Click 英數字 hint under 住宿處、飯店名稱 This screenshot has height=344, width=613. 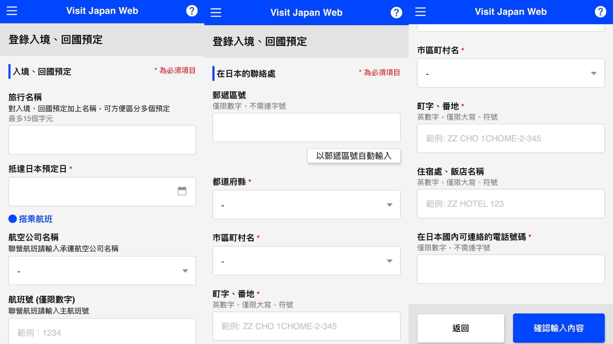pos(458,182)
